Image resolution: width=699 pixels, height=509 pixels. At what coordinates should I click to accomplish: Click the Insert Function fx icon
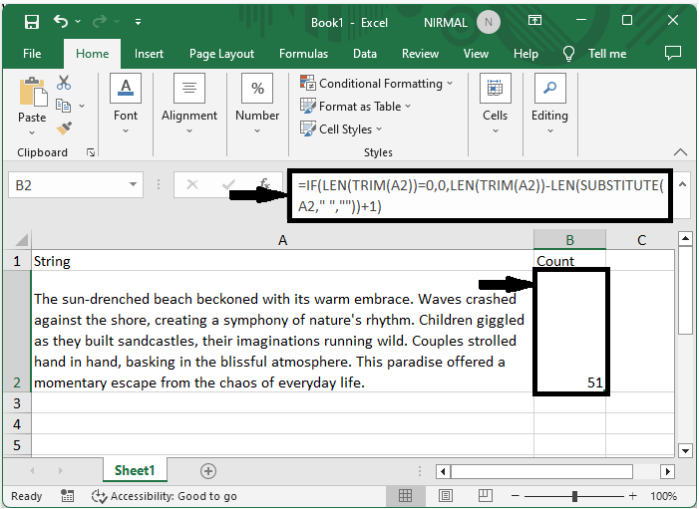[x=265, y=183]
